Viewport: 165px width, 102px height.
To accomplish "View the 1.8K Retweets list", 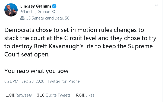I will [19, 95].
